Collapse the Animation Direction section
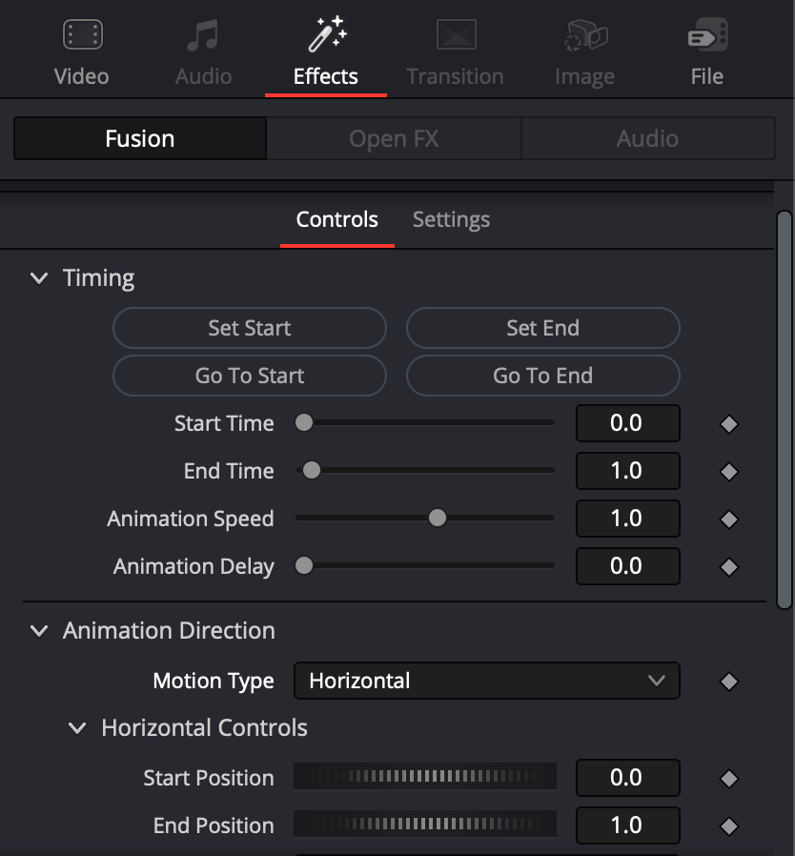The image size is (795, 856). pyautogui.click(x=39, y=631)
